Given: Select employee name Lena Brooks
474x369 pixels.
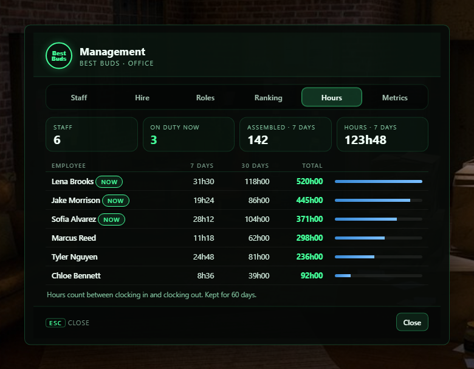Looking at the screenshot, I should pyautogui.click(x=72, y=182).
